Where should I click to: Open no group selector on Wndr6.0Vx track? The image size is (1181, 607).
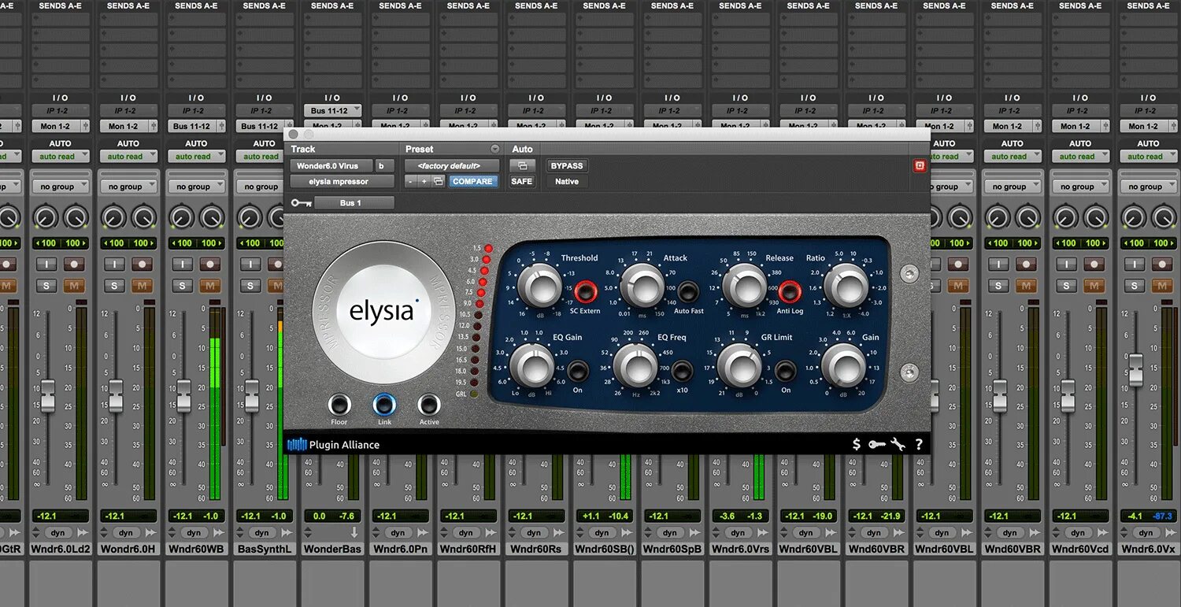click(x=1149, y=187)
